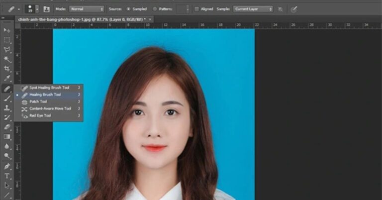Select the Pen tool
The width and height of the screenshot is (382, 200).
[x=7, y=166]
